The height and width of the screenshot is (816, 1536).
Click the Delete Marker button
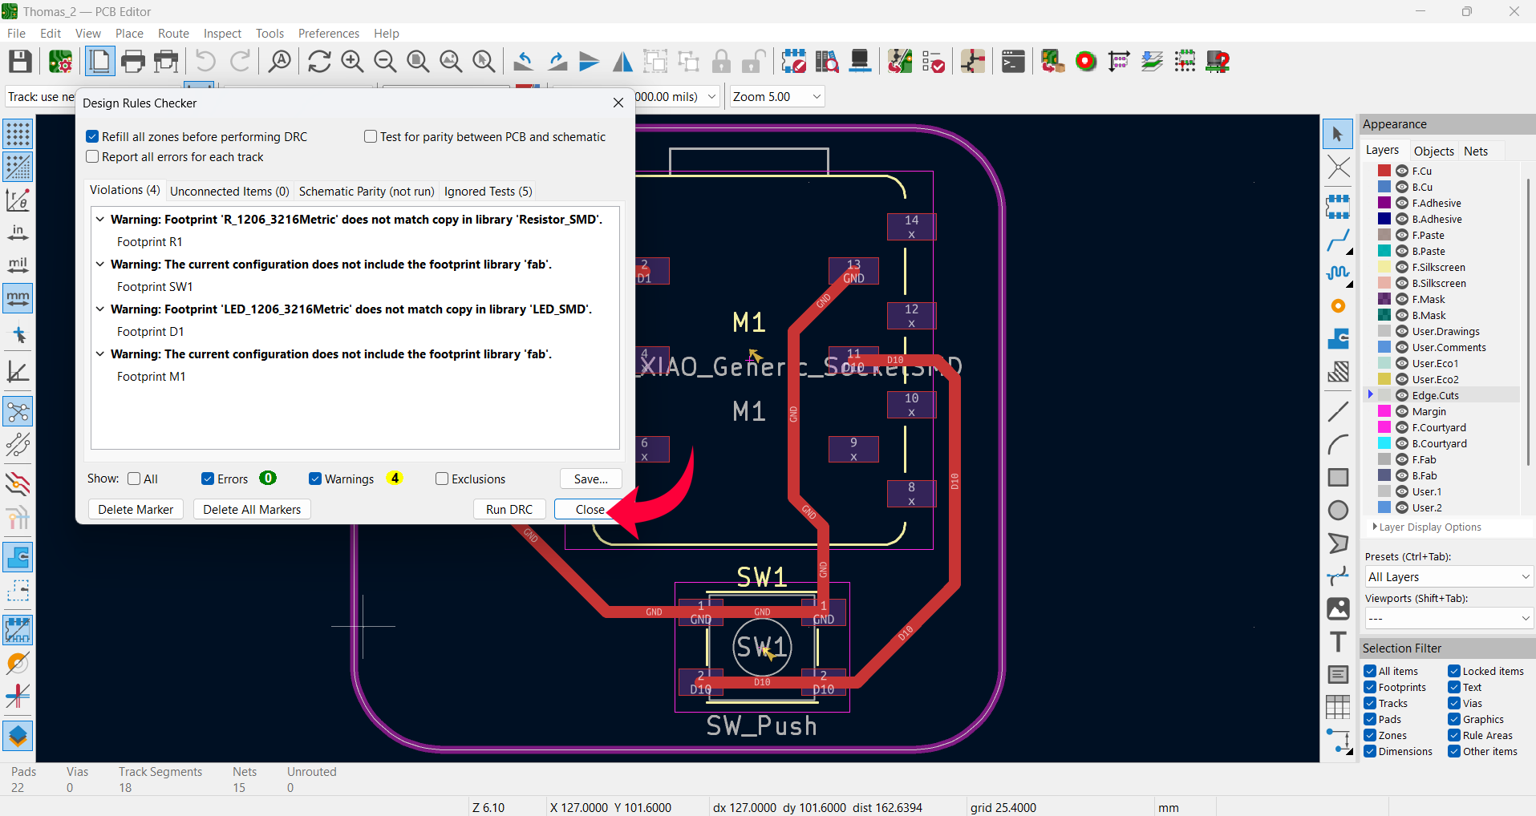tap(136, 510)
